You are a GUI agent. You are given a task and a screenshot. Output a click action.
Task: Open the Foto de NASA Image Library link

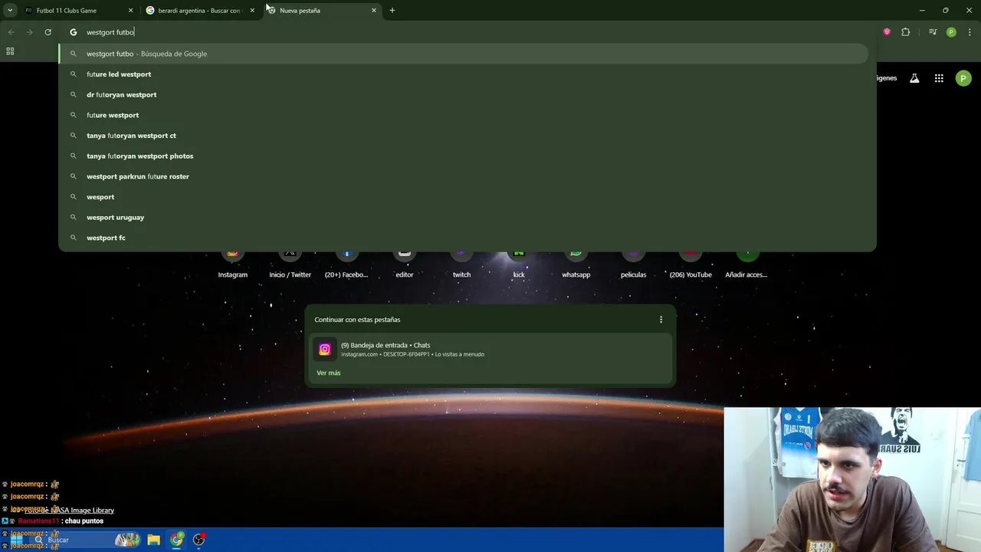point(69,510)
